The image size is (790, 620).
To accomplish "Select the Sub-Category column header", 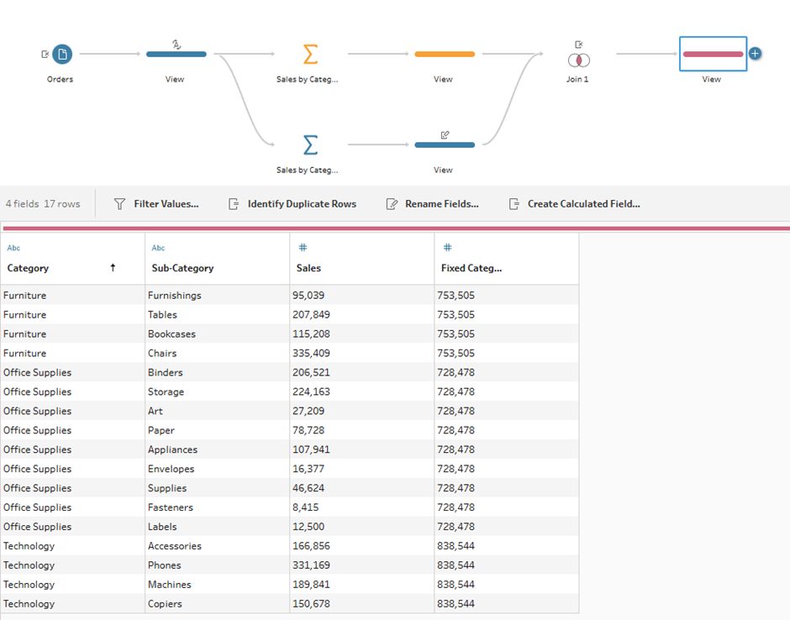I will point(182,268).
